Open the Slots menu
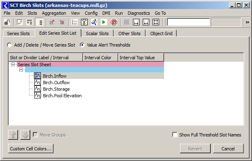The width and height of the screenshot is (252, 161). pos(32,13)
